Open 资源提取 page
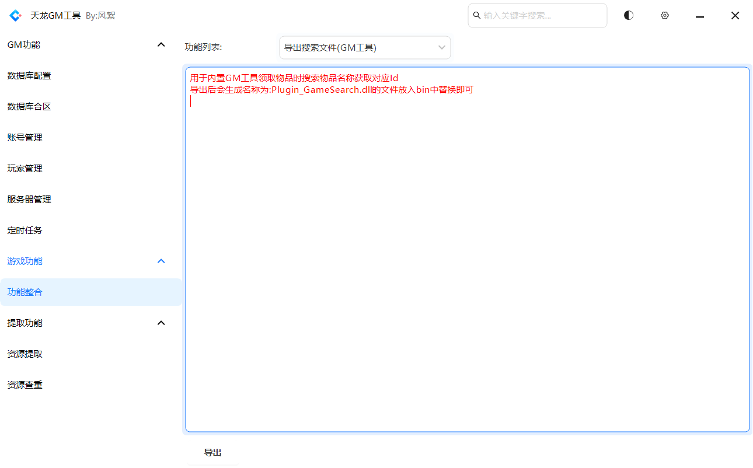Image resolution: width=753 pixels, height=468 pixels. [x=25, y=354]
